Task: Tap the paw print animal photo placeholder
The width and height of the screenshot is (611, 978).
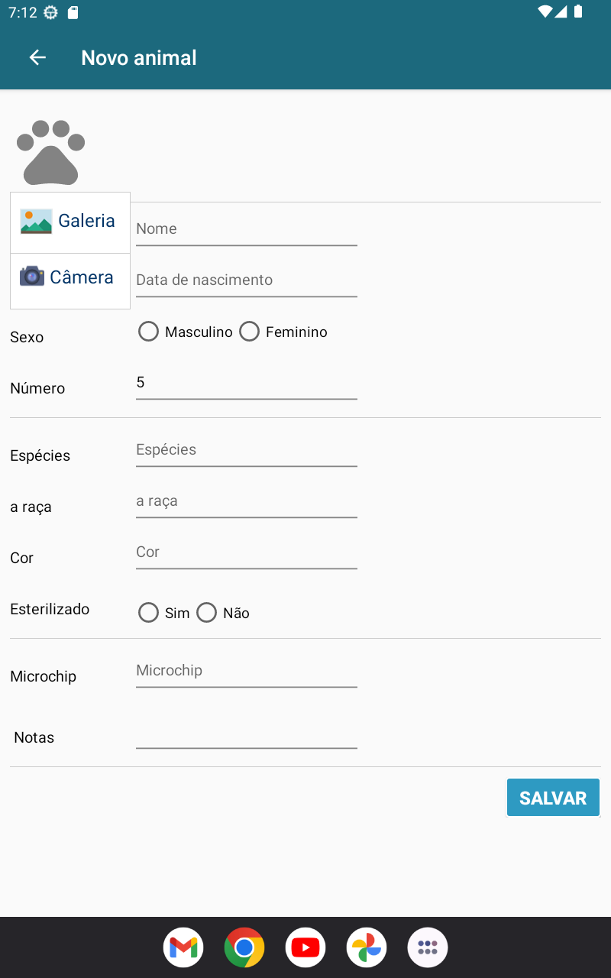Action: (50, 152)
